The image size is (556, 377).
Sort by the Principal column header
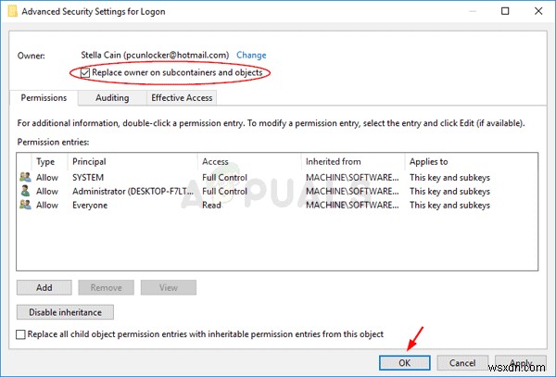(130, 161)
